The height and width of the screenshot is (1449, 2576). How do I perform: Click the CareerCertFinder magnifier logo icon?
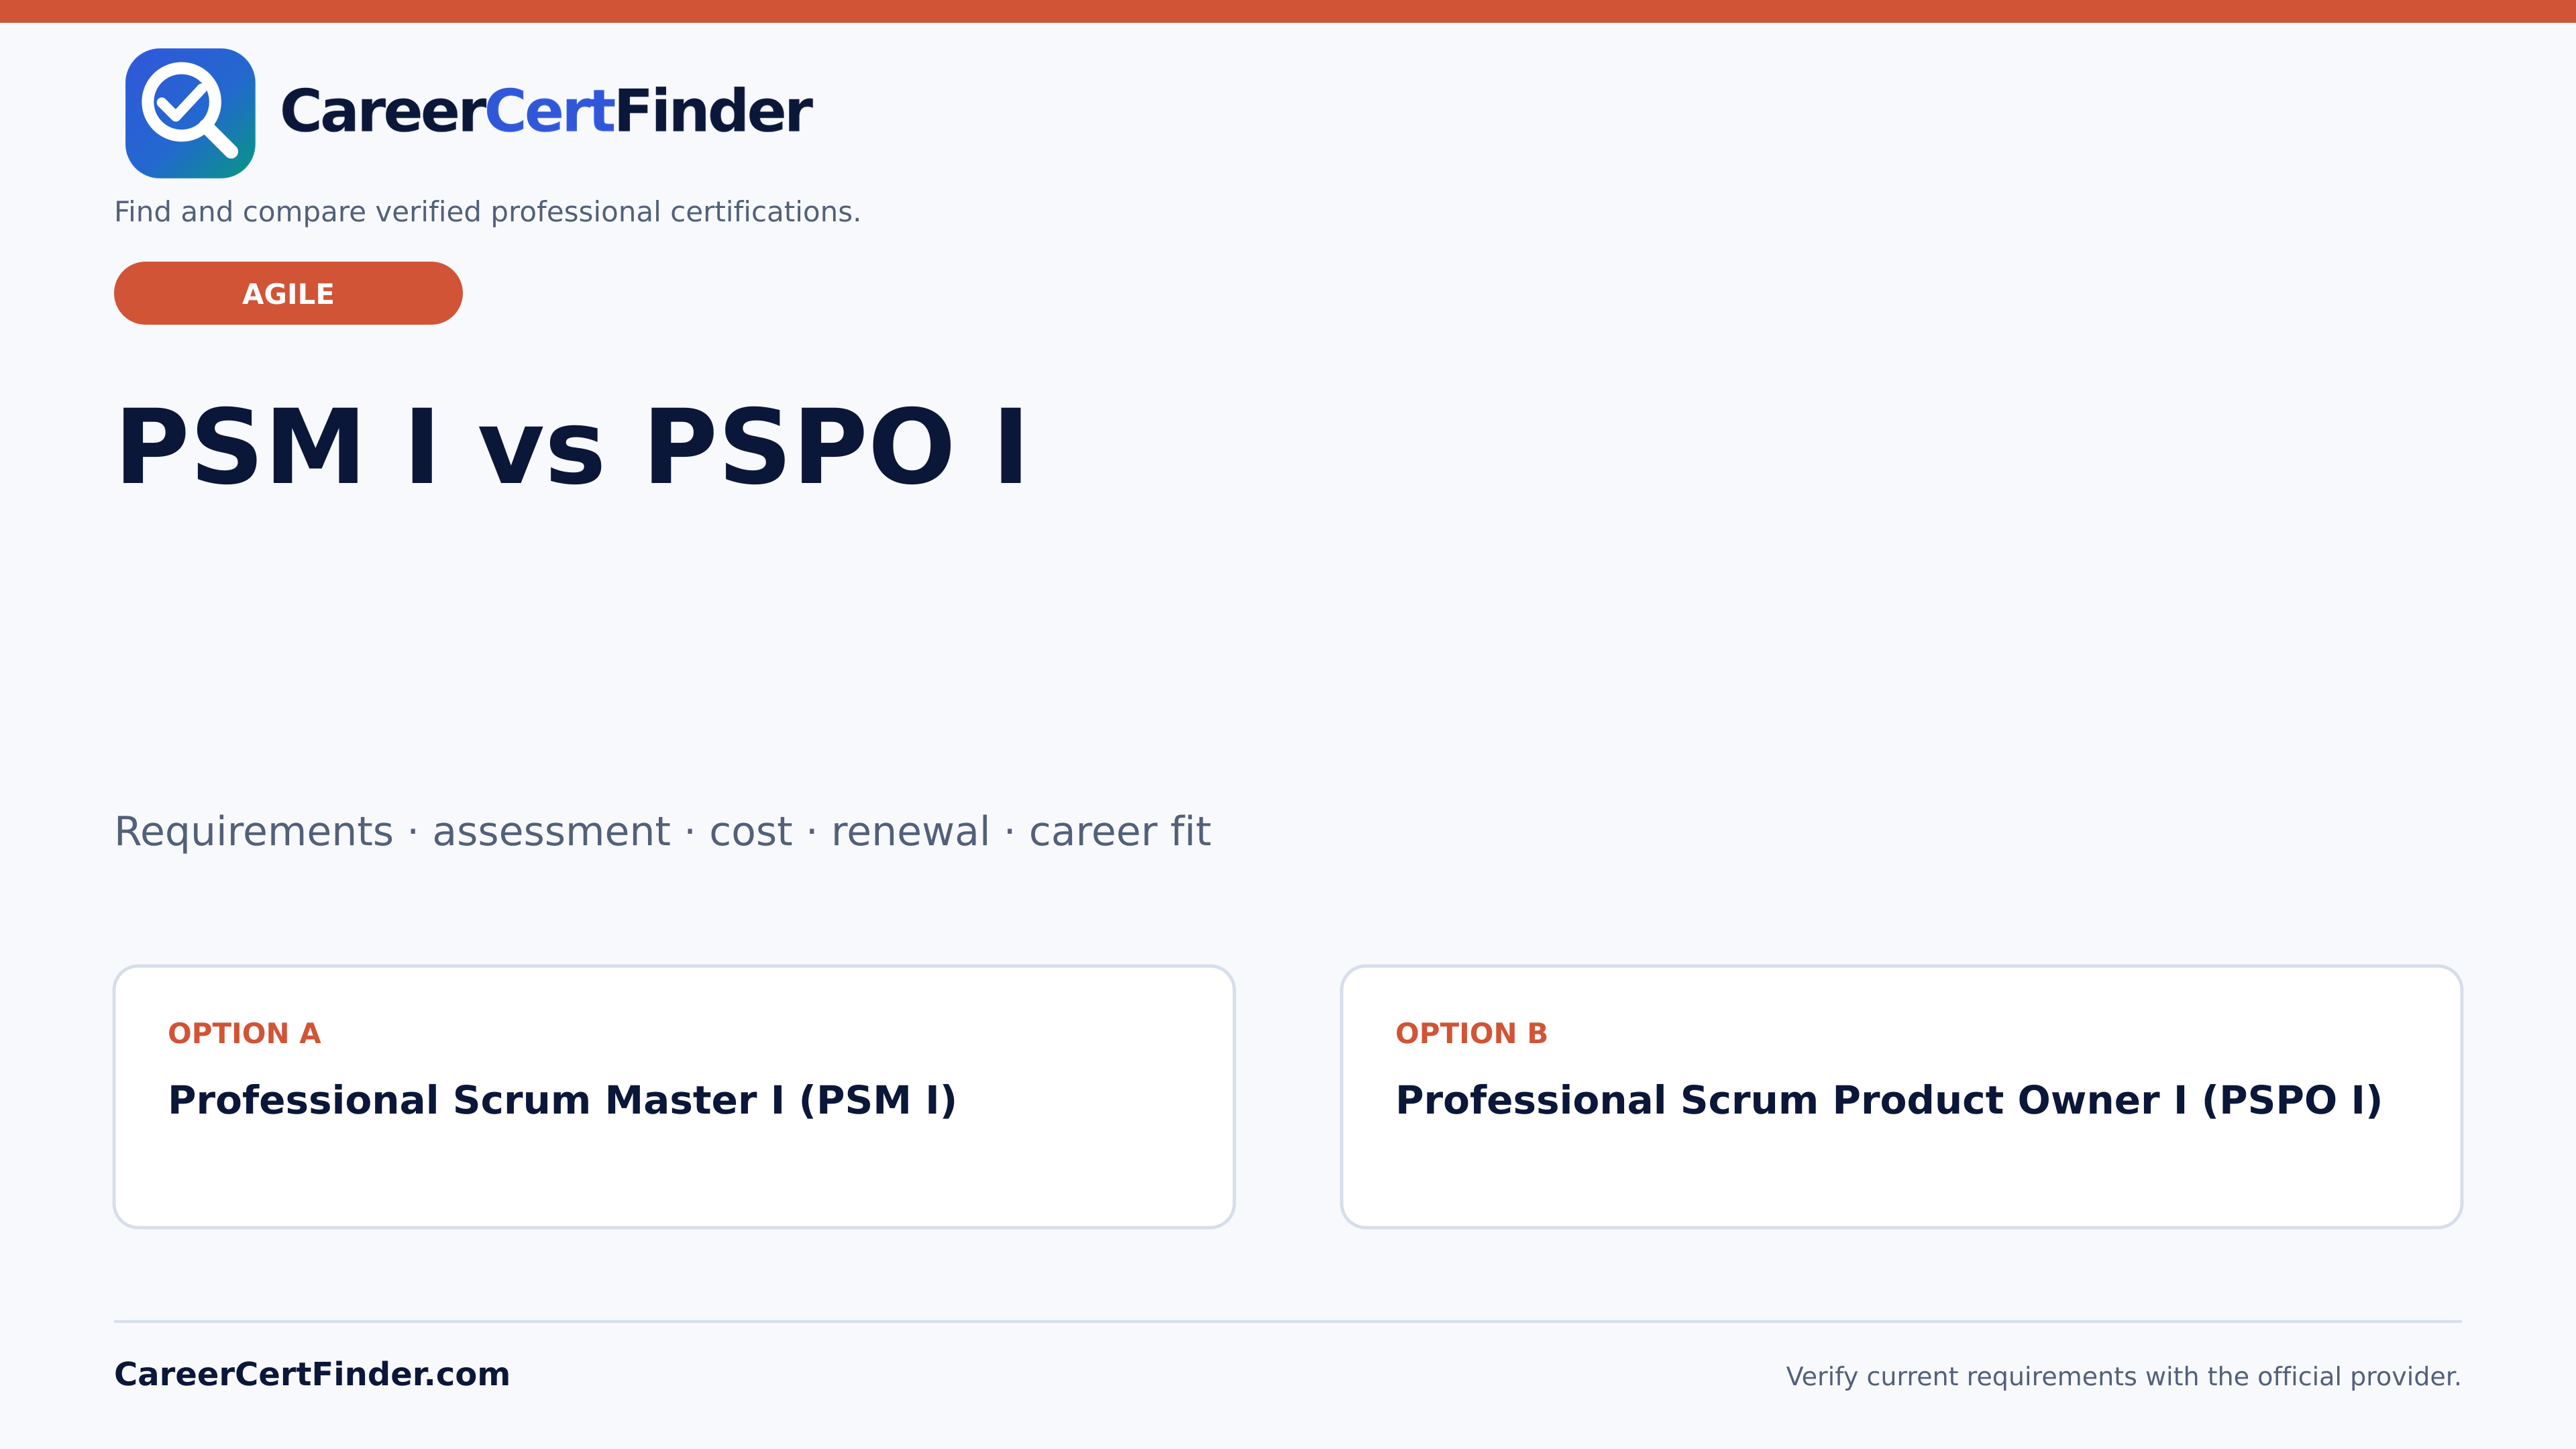[x=190, y=113]
